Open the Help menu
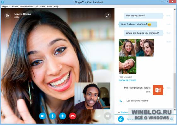This screenshot has width=177, height=125. coord(56,7)
